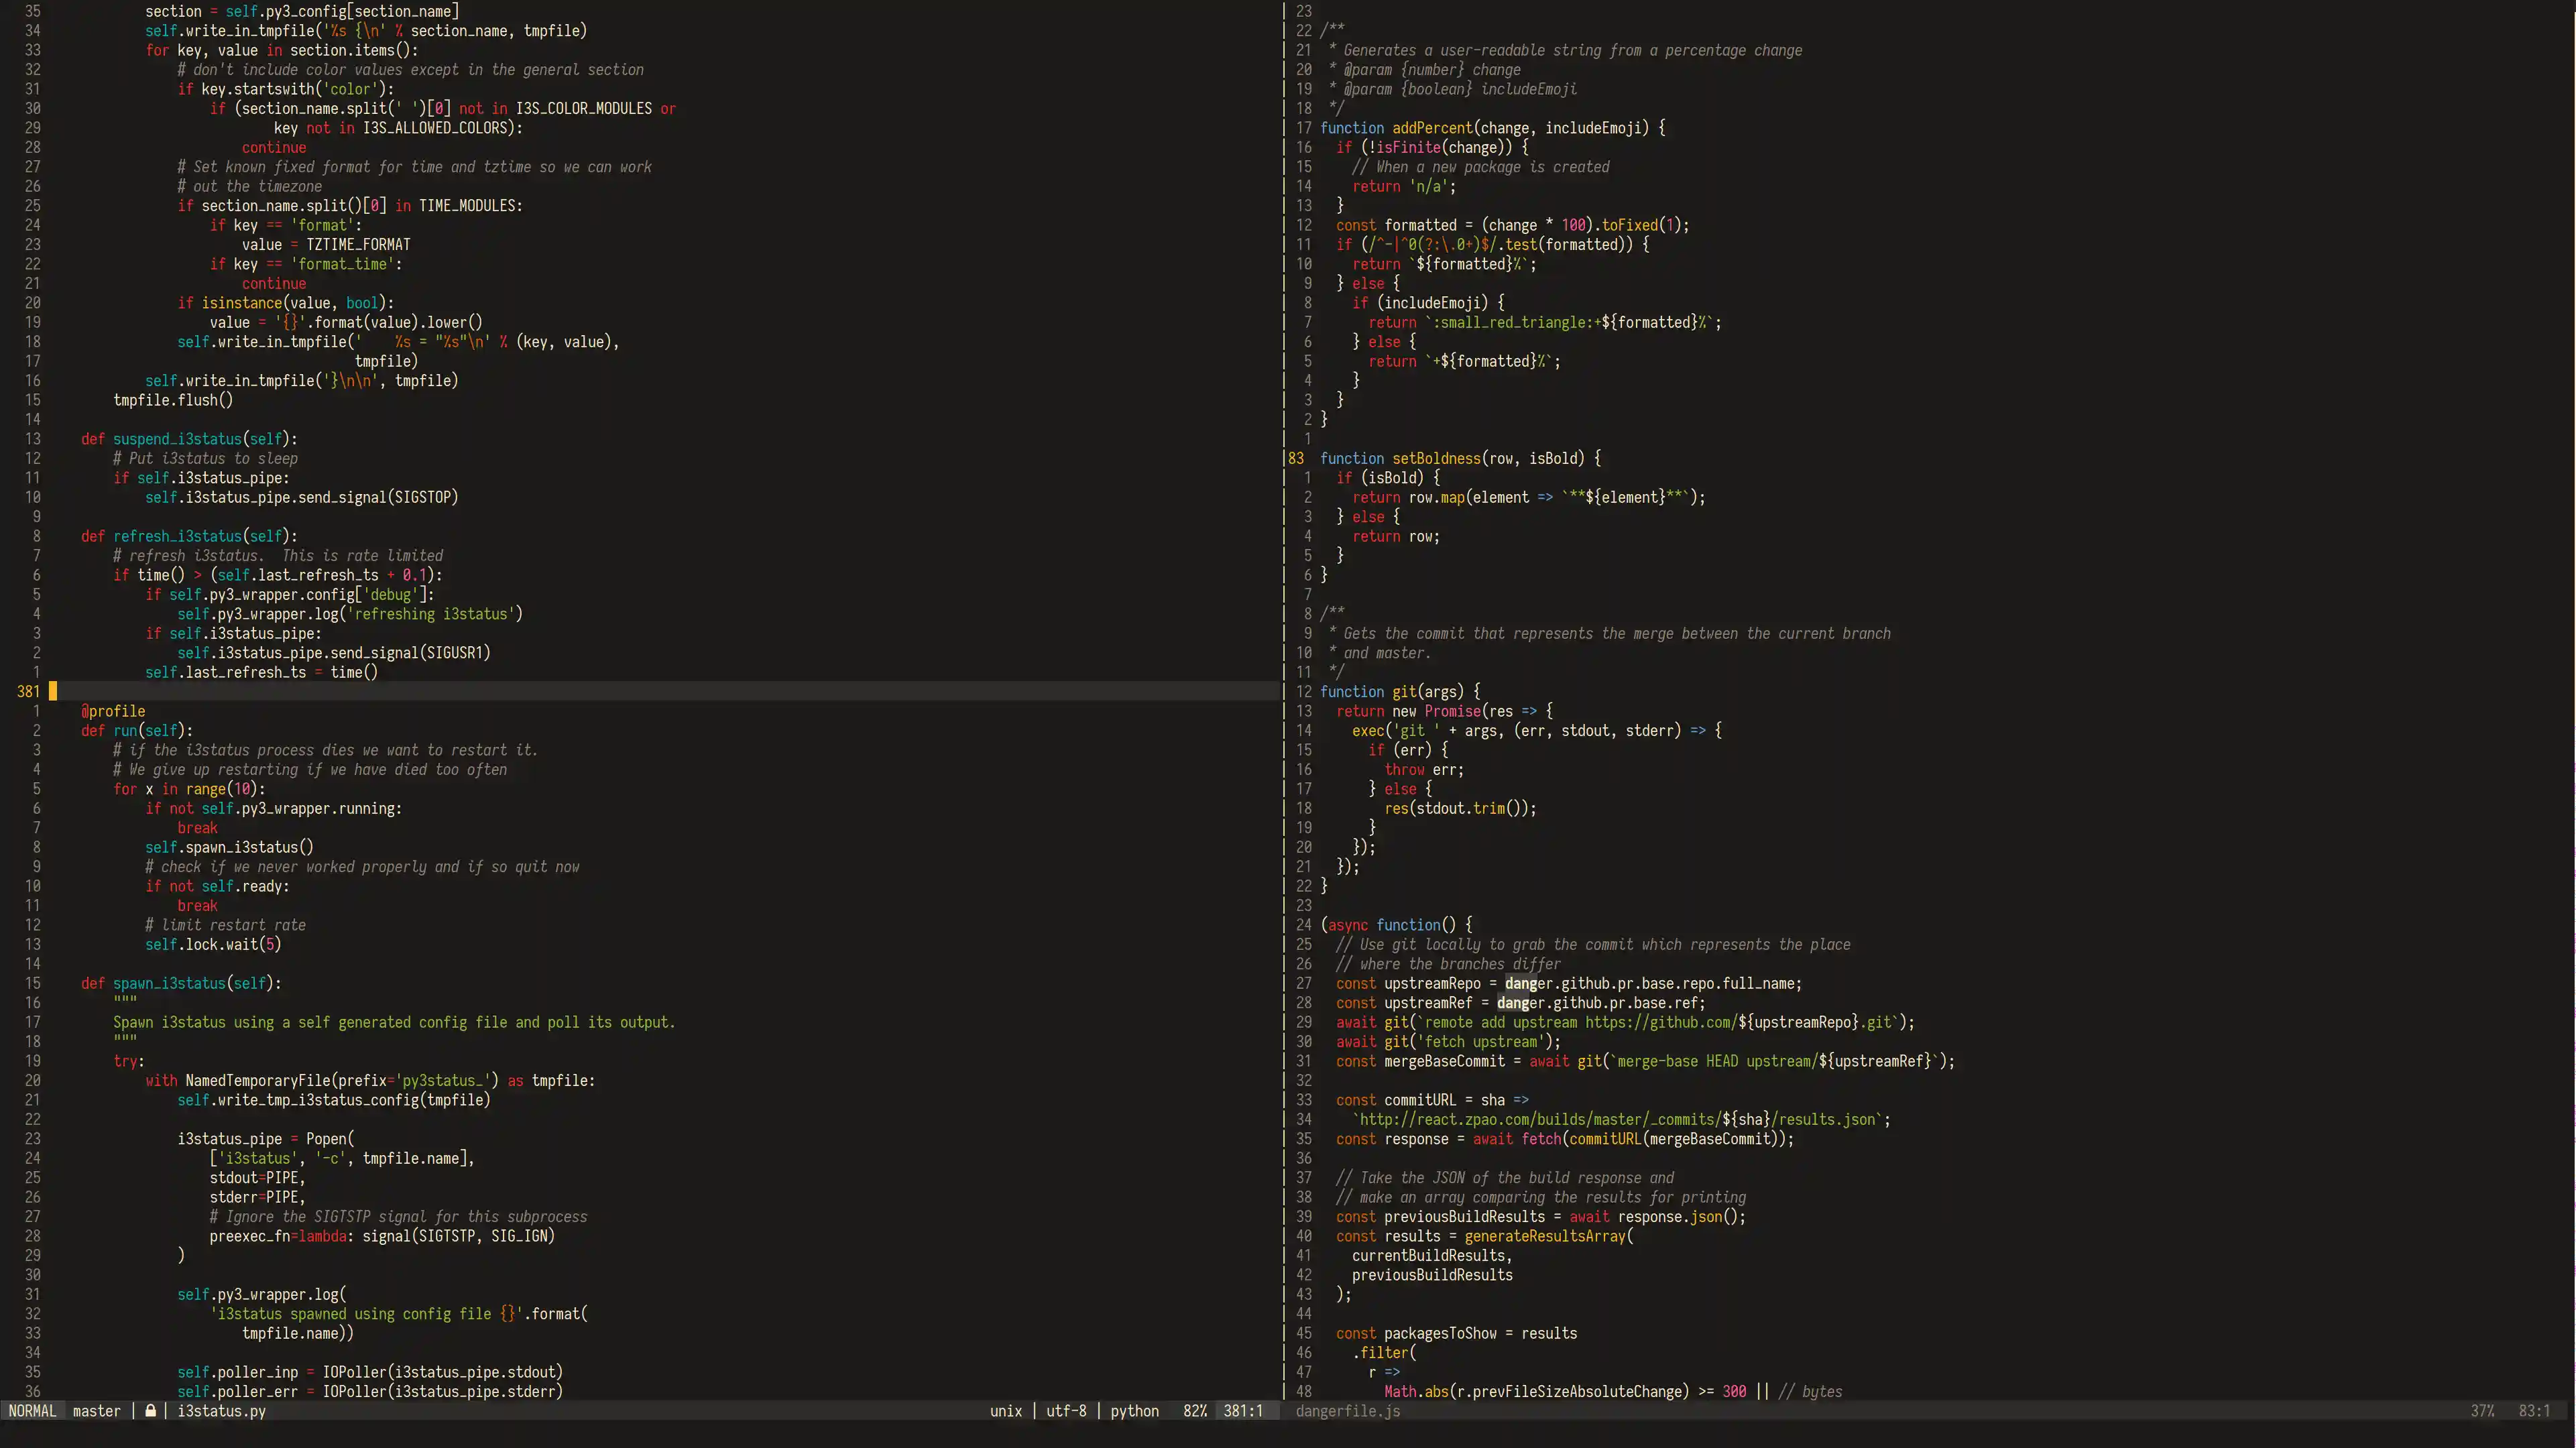The width and height of the screenshot is (2576, 1448).
Task: Switch to the i3status.py statusline label
Action: click(x=221, y=1411)
